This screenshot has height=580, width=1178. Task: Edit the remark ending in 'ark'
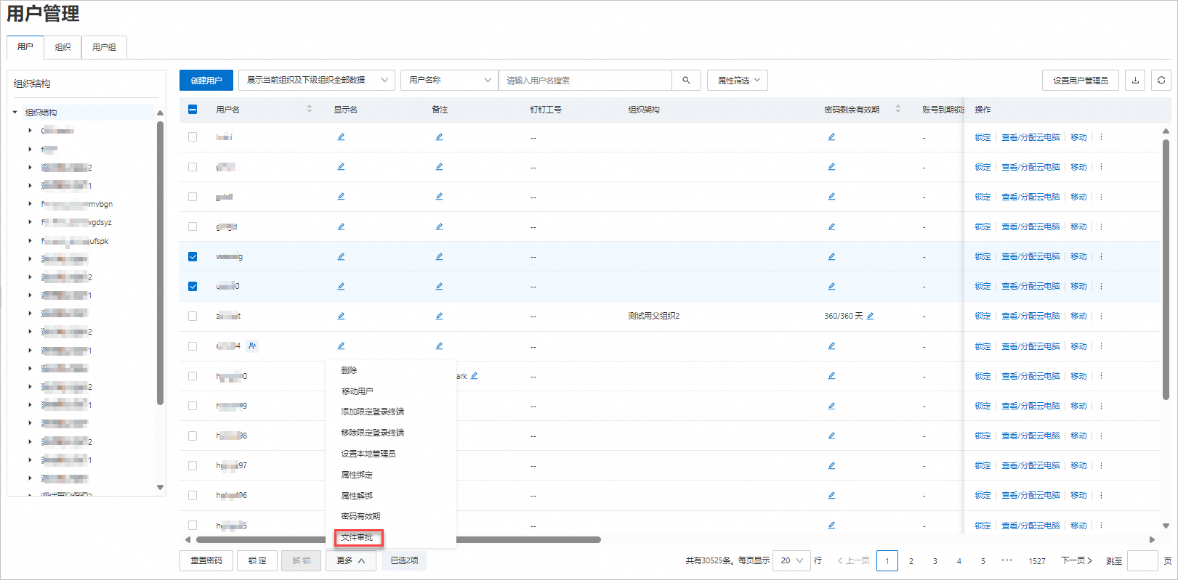click(474, 375)
